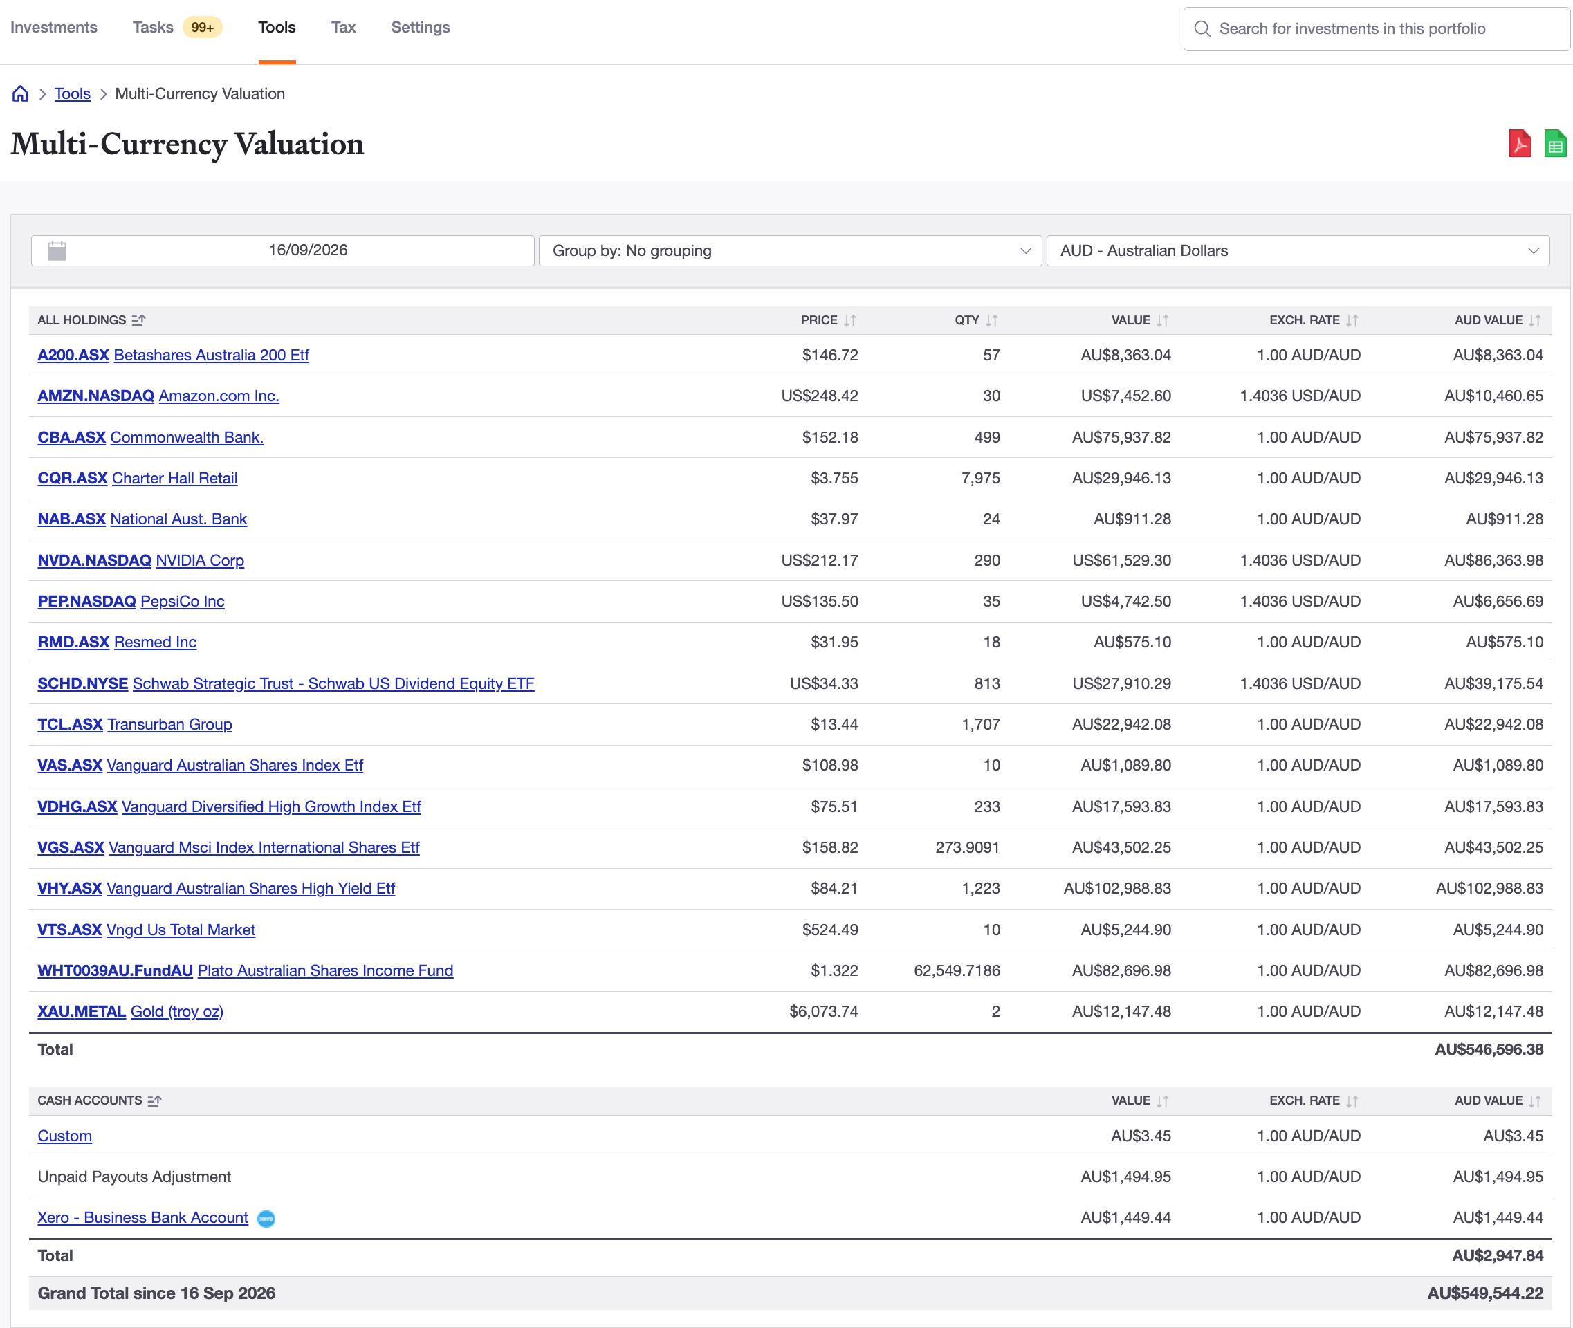
Task: Open SCHD.NYSE Schwab US Dividend Equity ETF
Action: click(x=286, y=683)
